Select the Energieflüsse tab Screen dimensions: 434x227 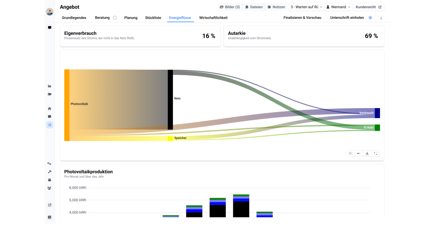point(180,18)
